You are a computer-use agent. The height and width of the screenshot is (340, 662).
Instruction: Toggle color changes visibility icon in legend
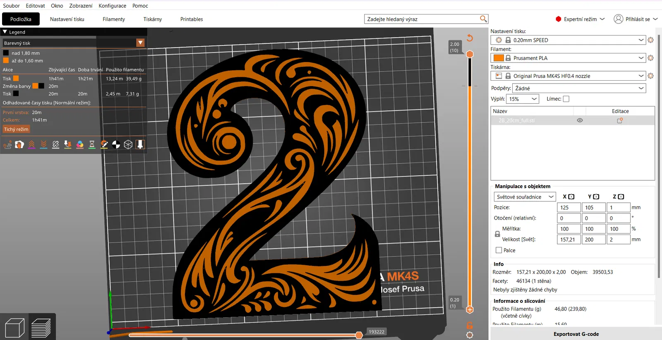(80, 144)
